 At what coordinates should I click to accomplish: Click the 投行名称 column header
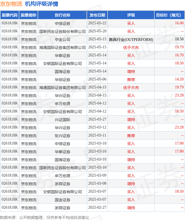(x=62, y=15)
